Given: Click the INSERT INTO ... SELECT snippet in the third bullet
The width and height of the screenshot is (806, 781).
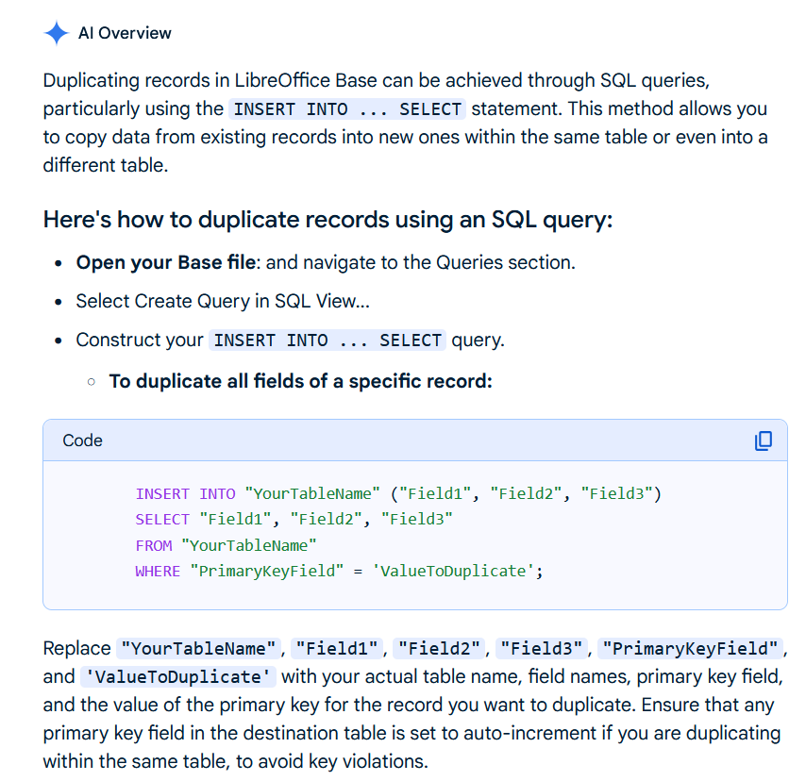Looking at the screenshot, I should [x=327, y=340].
